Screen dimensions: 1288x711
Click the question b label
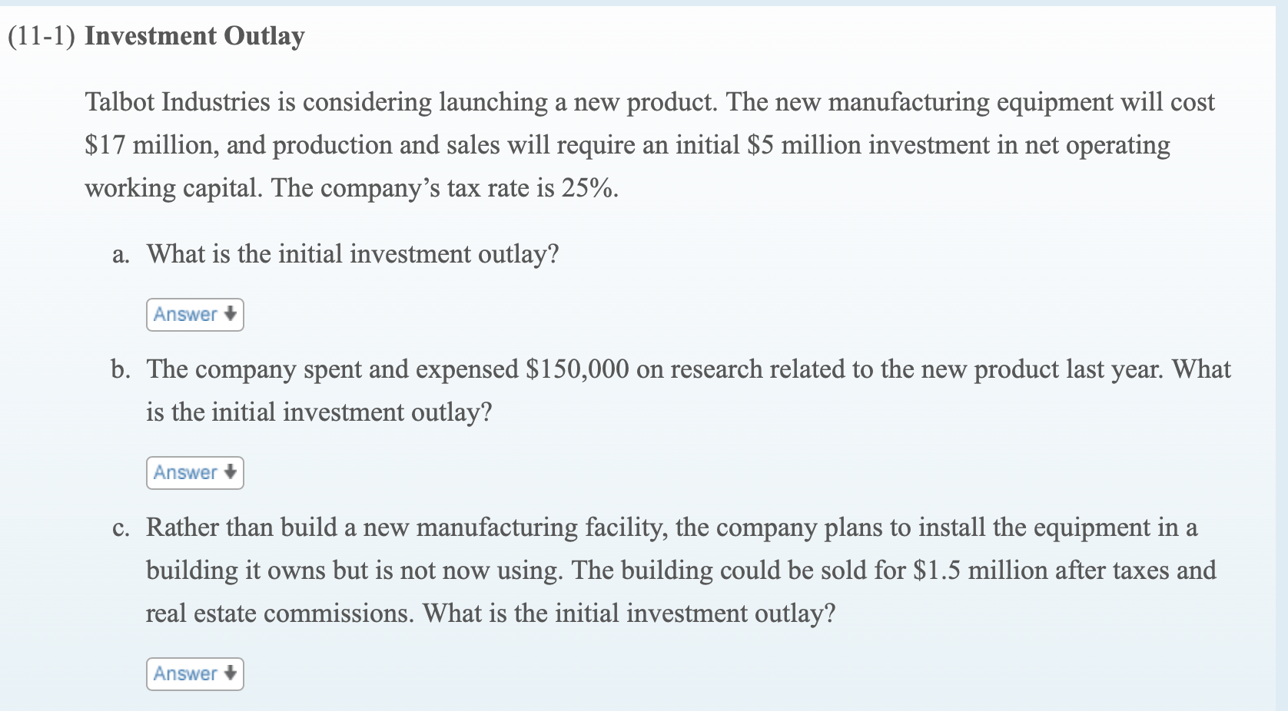[x=120, y=369]
